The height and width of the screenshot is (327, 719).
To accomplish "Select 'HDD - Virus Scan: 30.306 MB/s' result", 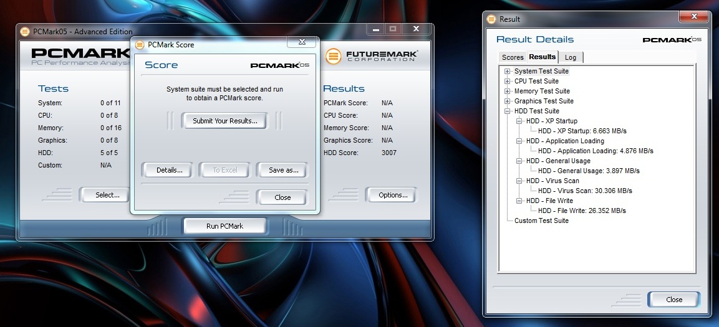I will (x=585, y=191).
